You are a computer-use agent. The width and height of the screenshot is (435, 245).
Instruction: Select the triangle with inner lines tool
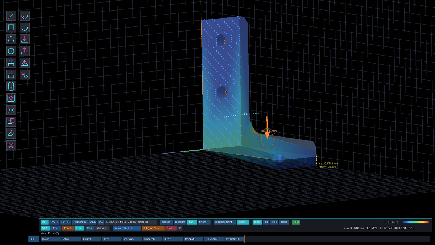pyautogui.click(x=25, y=63)
